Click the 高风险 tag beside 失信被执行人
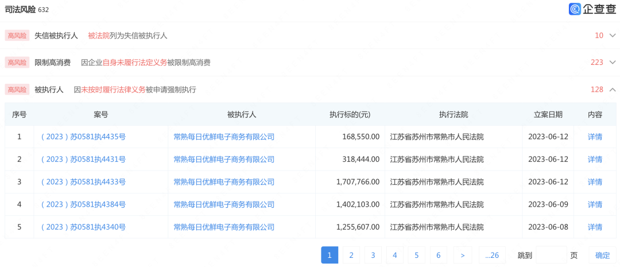Viewport: 620px width, 267px height. (17, 36)
